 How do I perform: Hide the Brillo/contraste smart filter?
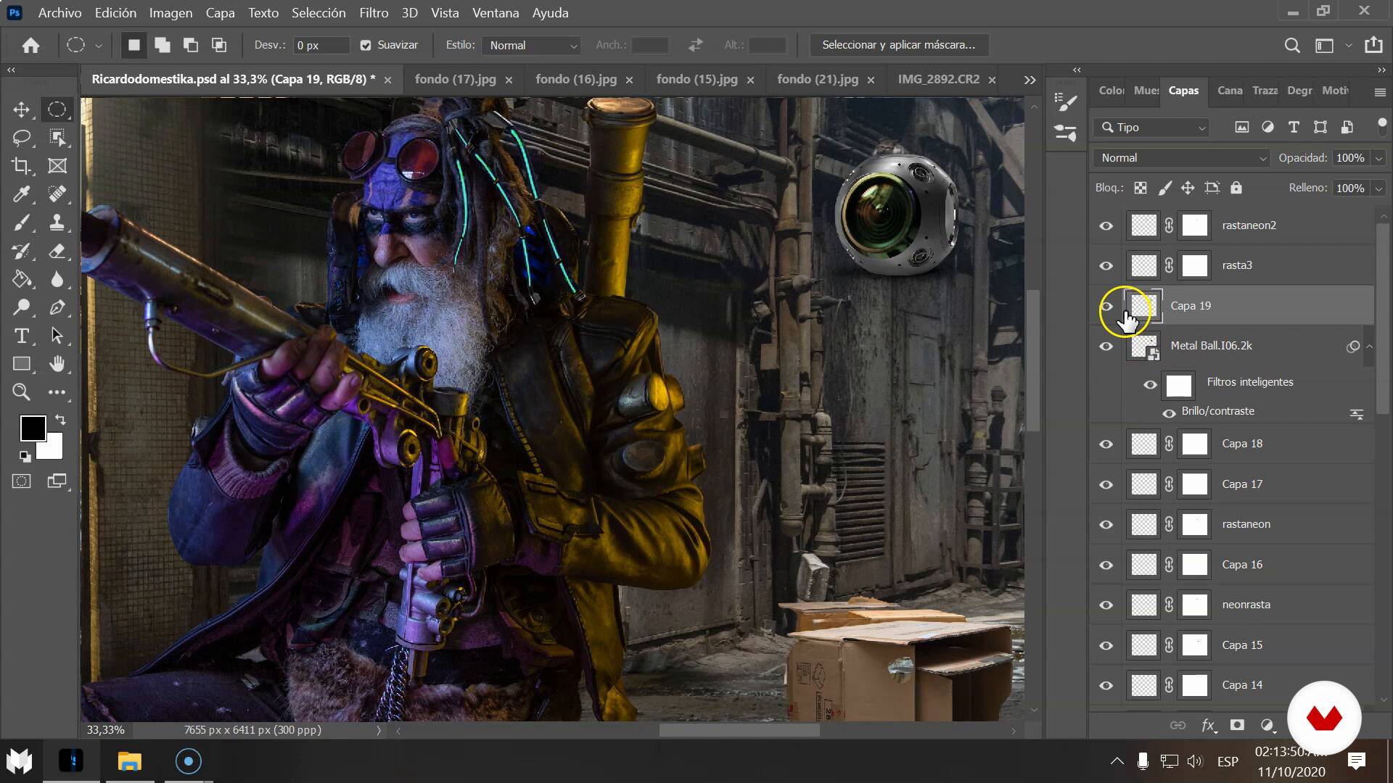[1169, 413]
